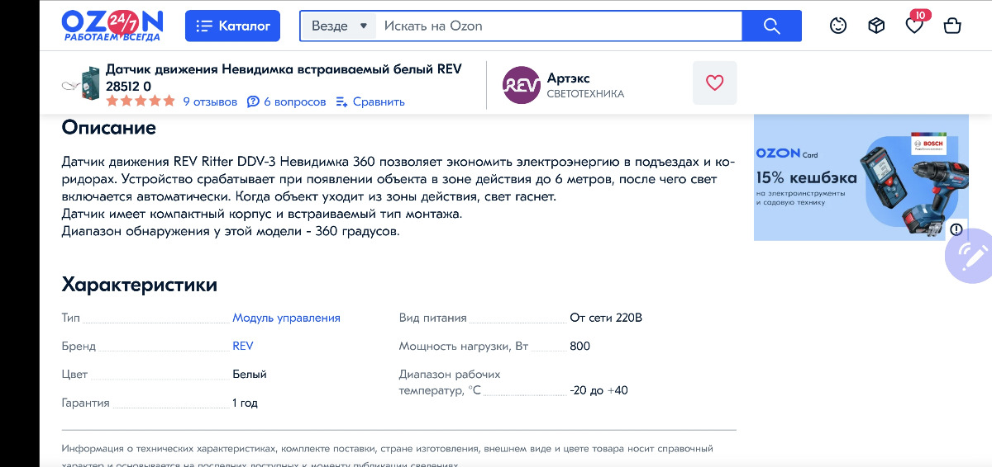The height and width of the screenshot is (467, 992).
Task: Add product to Сравнить comparison
Action: [370, 101]
